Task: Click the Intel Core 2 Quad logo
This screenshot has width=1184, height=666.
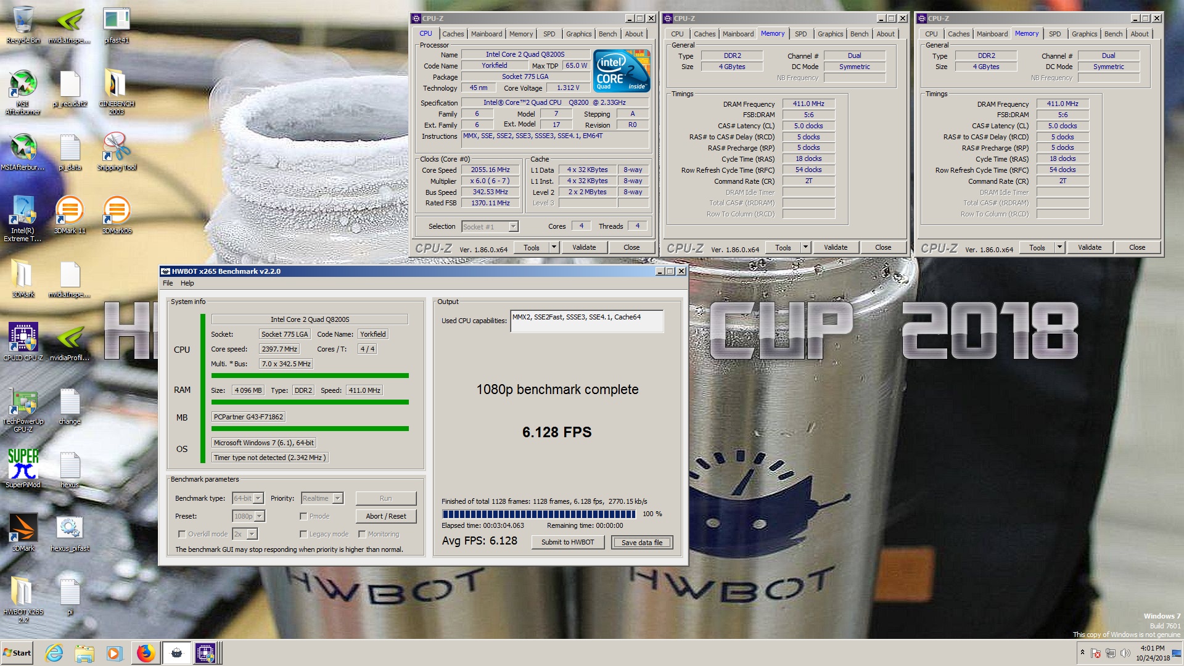Action: coord(622,72)
